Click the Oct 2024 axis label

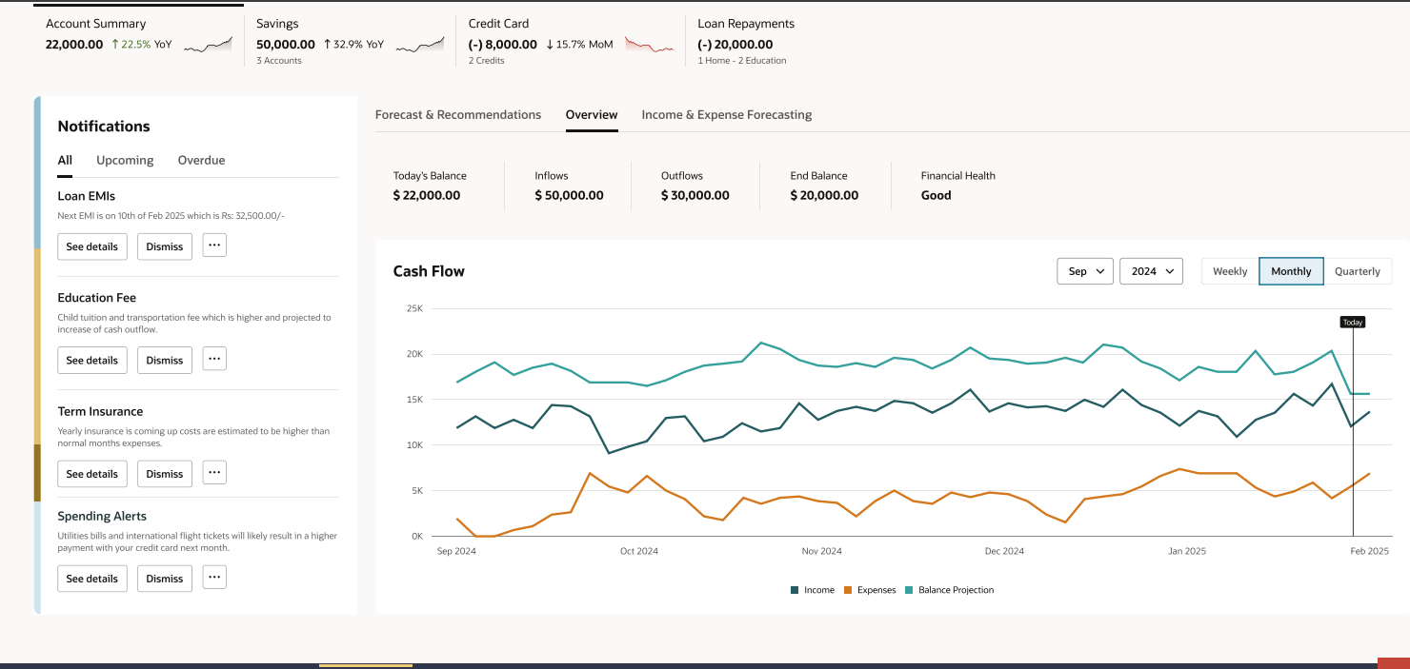(x=639, y=552)
